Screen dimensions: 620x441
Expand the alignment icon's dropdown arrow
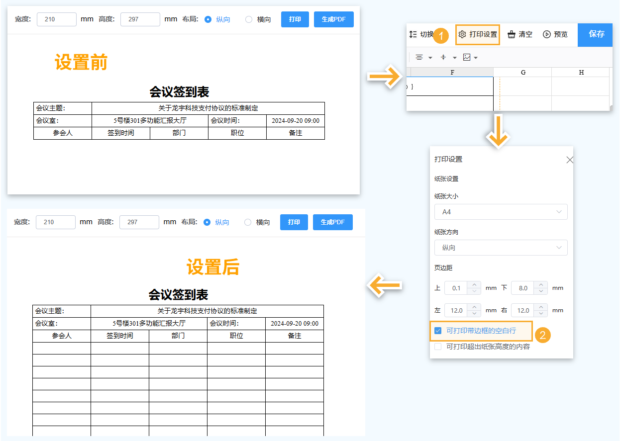[429, 58]
